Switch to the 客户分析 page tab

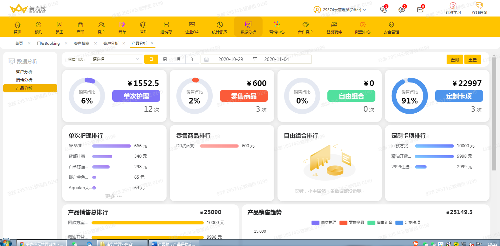tap(111, 43)
